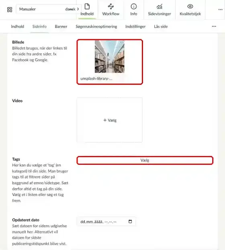Open the Indhold page icon tab
This screenshot has height=250, width=225.
coord(87,10)
